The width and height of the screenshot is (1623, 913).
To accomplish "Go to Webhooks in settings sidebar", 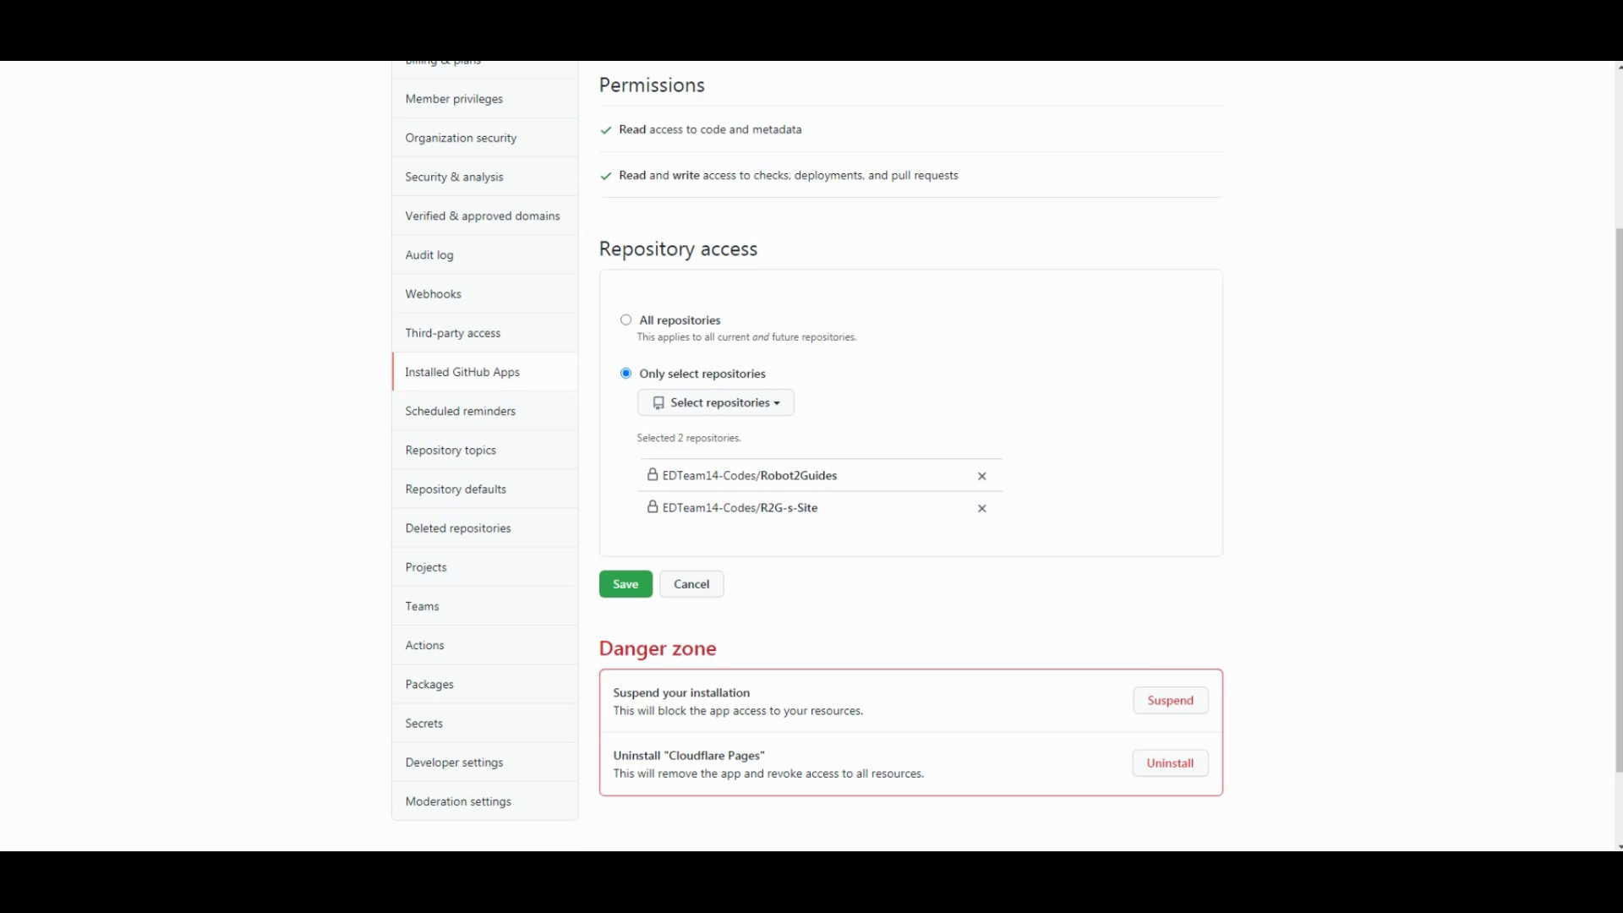I will click(x=433, y=294).
